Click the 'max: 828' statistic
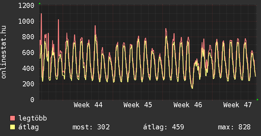This screenshot has width=261, height=136. 234,127
